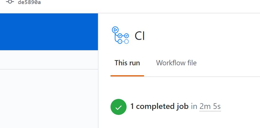Screen dimensions: 260x128
Task: Click the two checkmark nodes in the workflow icon
Action: 123,36
